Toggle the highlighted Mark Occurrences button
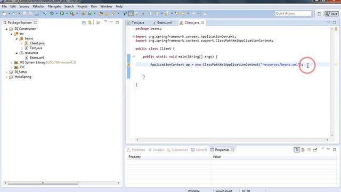The height and width of the screenshot is (192, 341). (x=131, y=13)
